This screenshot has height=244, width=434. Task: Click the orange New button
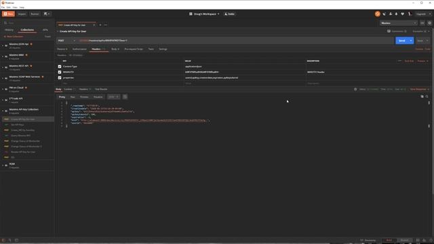pyautogui.click(x=8, y=14)
